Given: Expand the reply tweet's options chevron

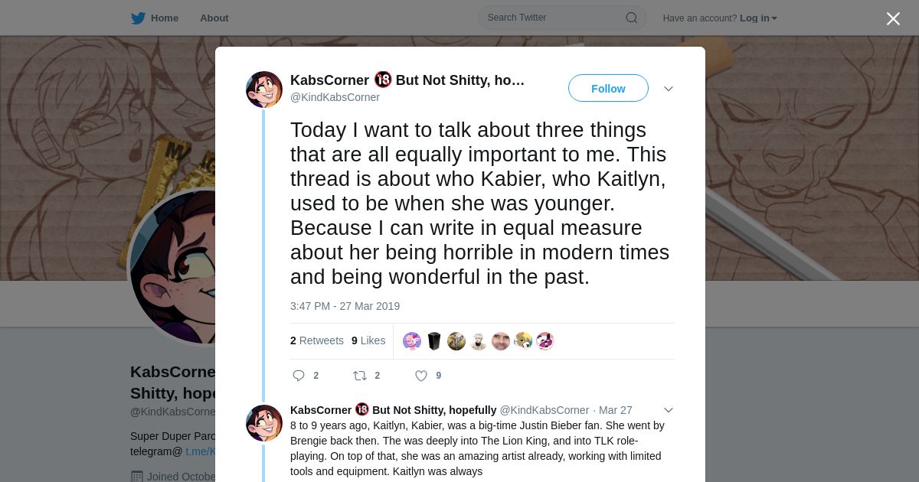Looking at the screenshot, I should coord(668,410).
